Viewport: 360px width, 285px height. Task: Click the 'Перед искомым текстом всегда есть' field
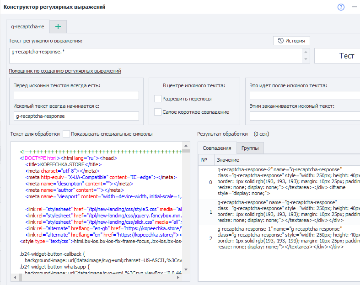[x=76, y=95]
